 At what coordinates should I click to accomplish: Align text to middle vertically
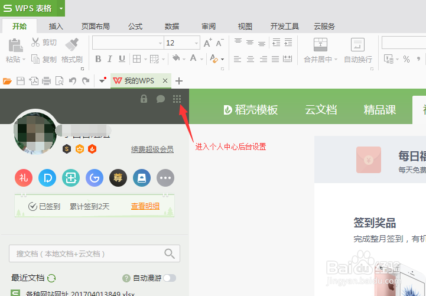tap(250, 43)
